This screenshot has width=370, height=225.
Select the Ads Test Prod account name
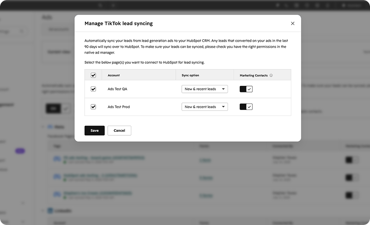pyautogui.click(x=119, y=107)
